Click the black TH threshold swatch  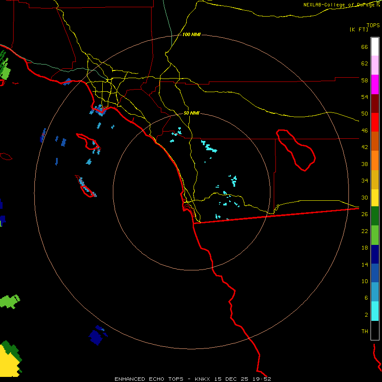coord(375,330)
